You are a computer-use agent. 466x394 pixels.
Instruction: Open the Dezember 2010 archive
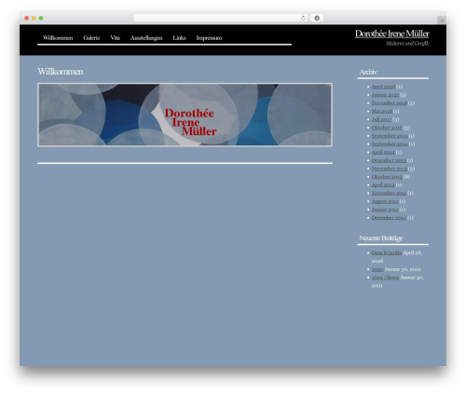(389, 218)
